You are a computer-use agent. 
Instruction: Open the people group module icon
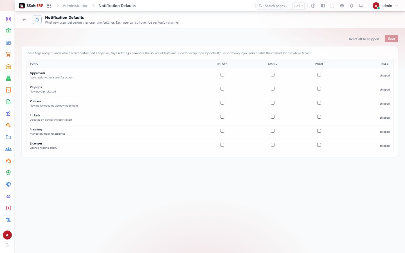[8, 149]
